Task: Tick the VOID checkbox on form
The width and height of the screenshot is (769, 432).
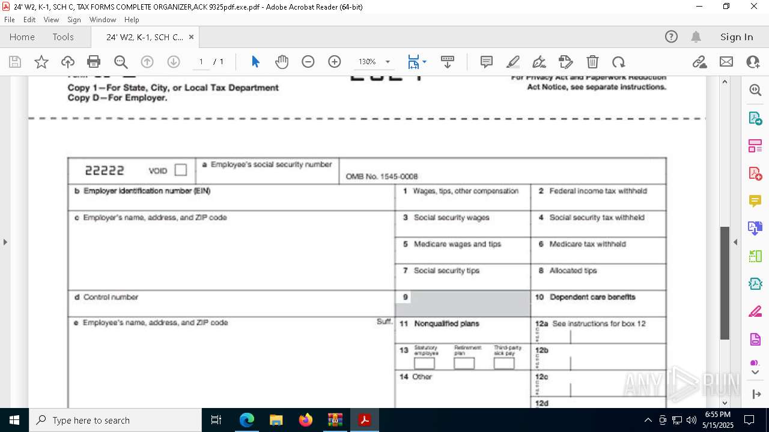Action: coord(181,170)
